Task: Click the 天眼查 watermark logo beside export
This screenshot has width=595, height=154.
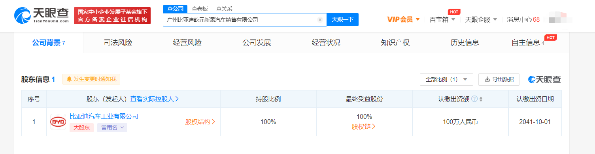Action: (x=544, y=79)
